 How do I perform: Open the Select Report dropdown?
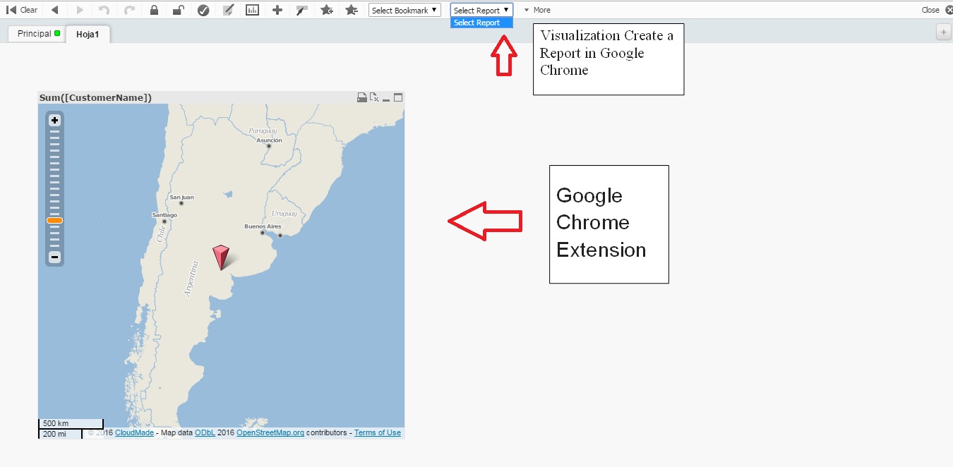point(481,10)
